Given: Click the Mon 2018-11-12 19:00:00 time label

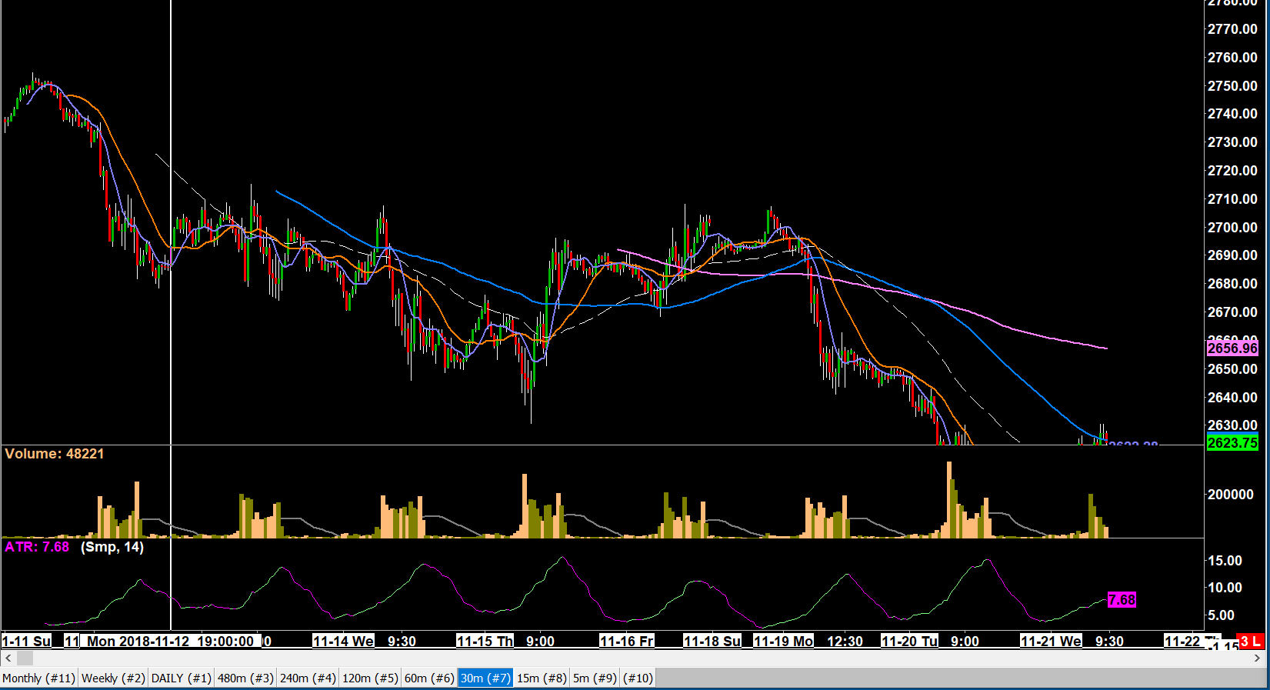Looking at the screenshot, I should 170,641.
